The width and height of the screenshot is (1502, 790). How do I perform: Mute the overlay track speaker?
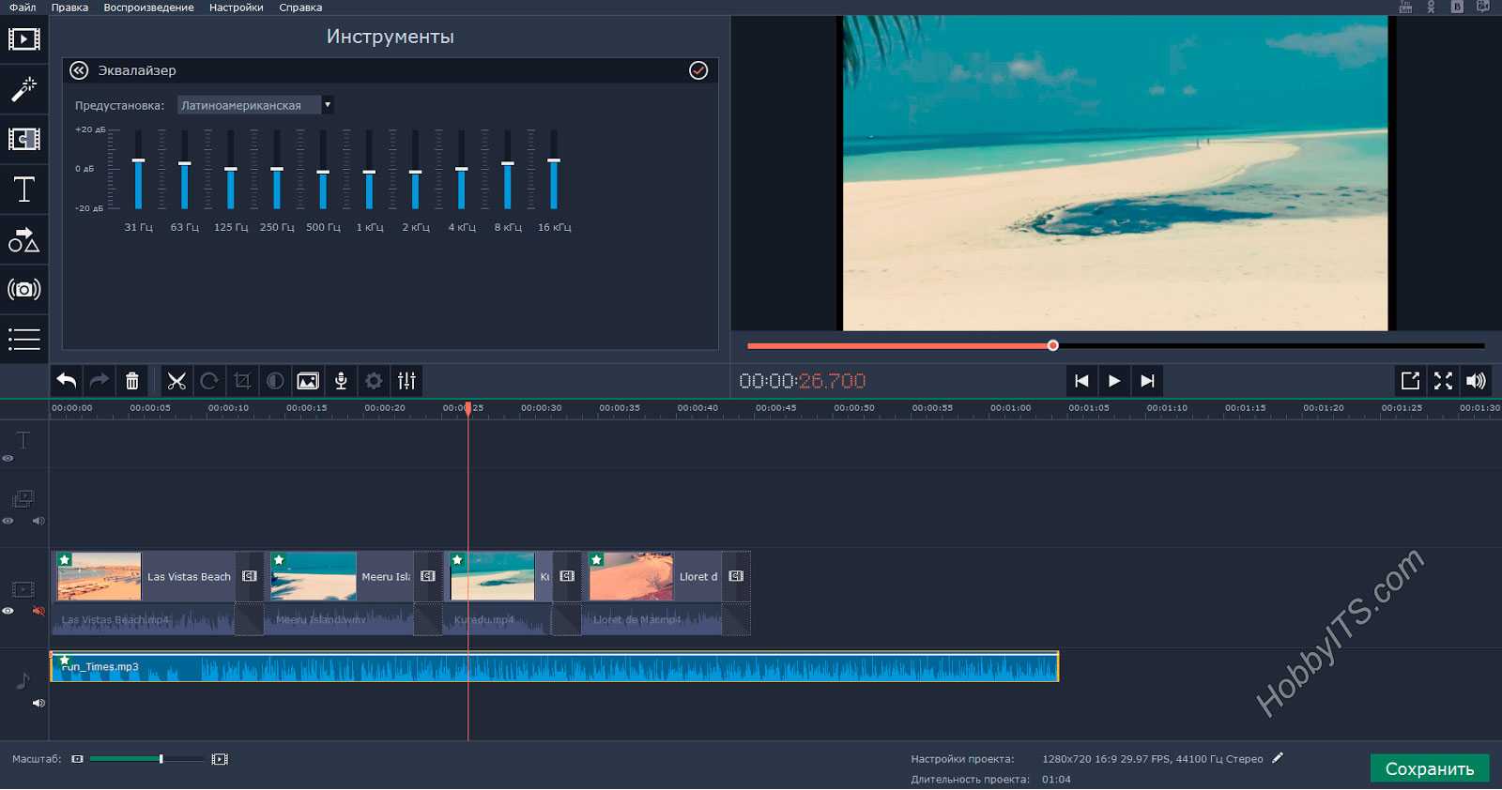pos(38,521)
